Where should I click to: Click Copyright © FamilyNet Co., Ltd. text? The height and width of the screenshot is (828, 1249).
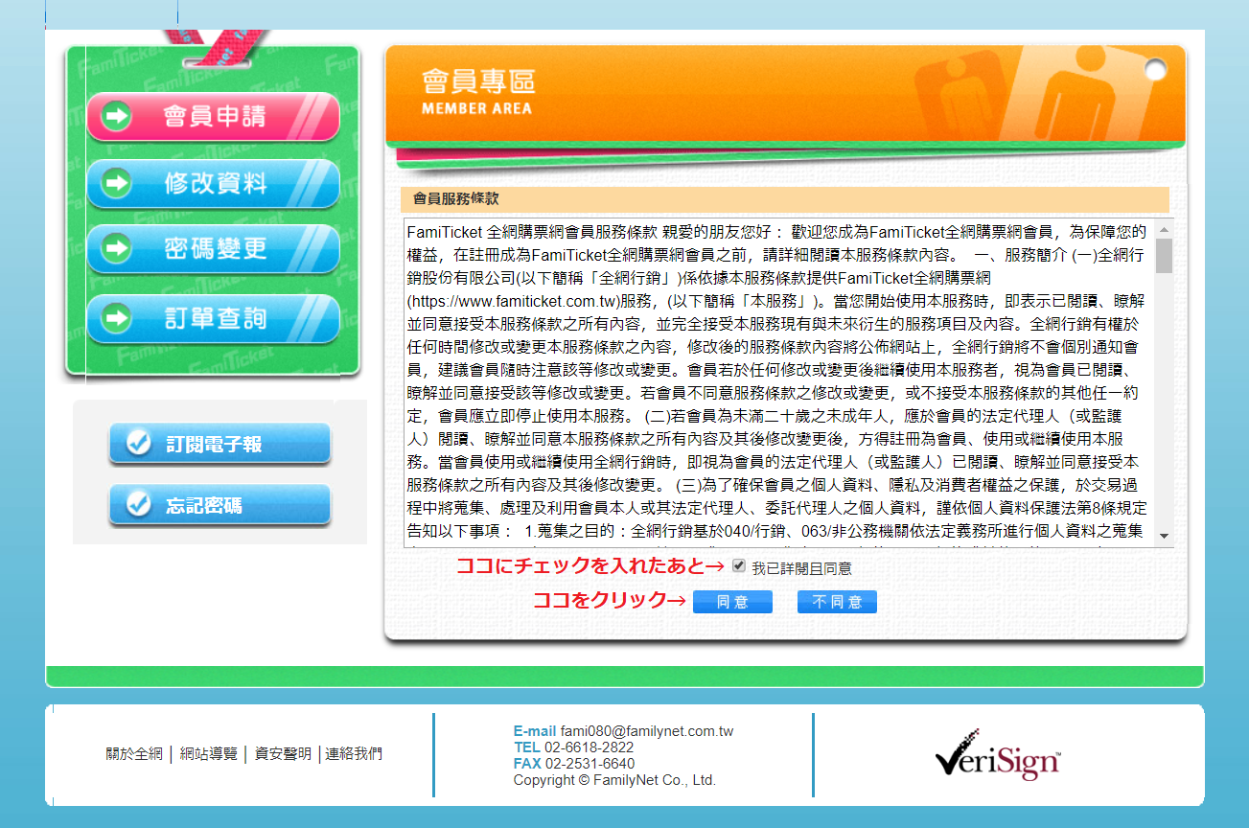614,780
